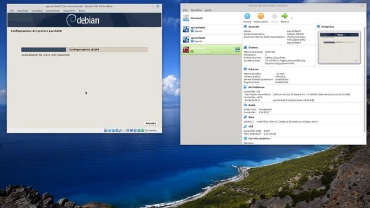Click the VM preview thumbnail under Anteprima
Screen dimensions: 370x208
[339, 47]
